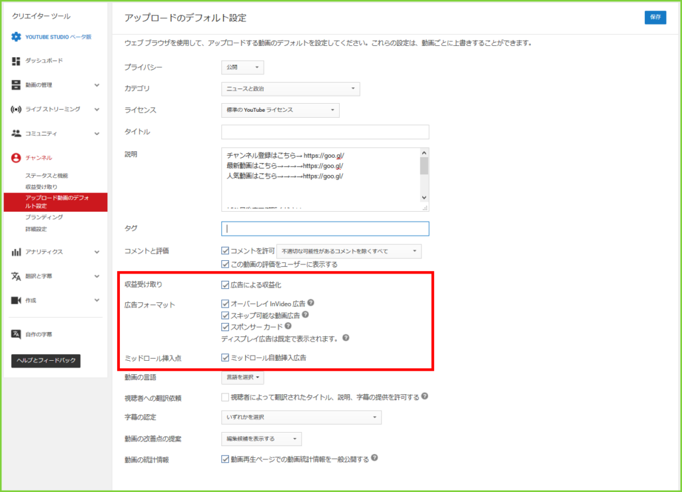The height and width of the screenshot is (492, 682).
Task: Click the description scrollbar up arrow
Action: pyautogui.click(x=424, y=153)
